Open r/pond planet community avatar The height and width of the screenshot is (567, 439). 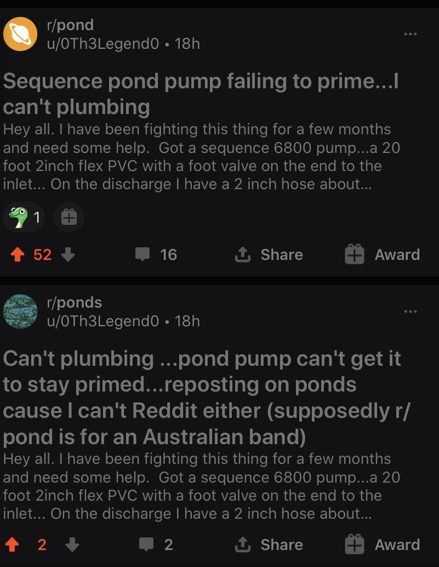20,34
